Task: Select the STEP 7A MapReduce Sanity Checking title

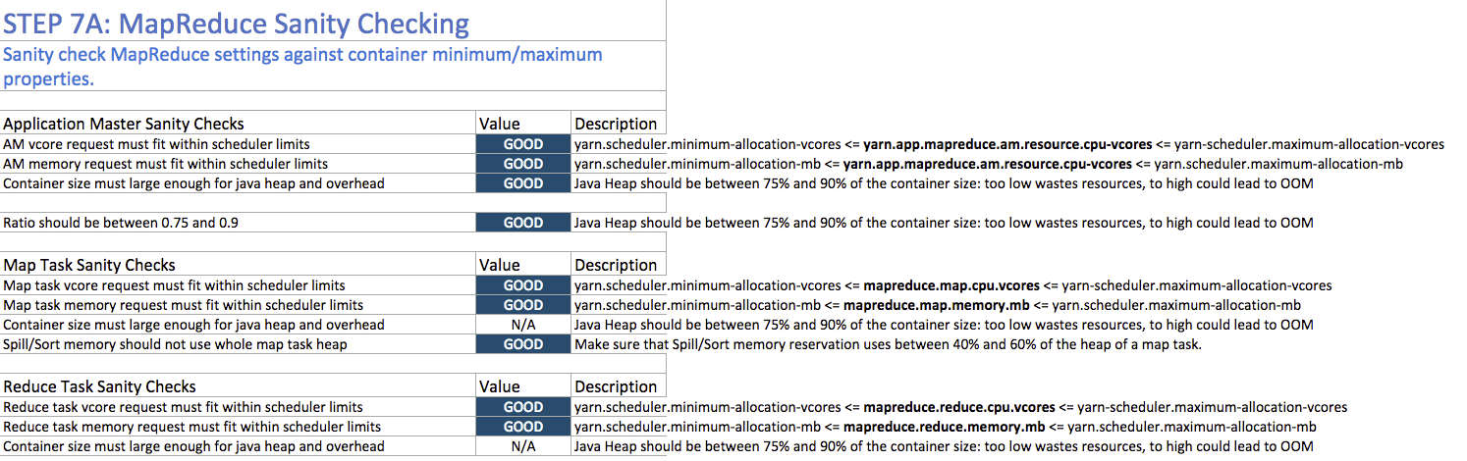Action: [236, 24]
